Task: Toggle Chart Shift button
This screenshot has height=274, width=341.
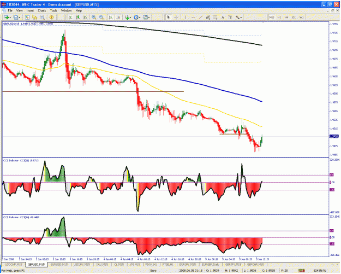Action: click(118, 17)
